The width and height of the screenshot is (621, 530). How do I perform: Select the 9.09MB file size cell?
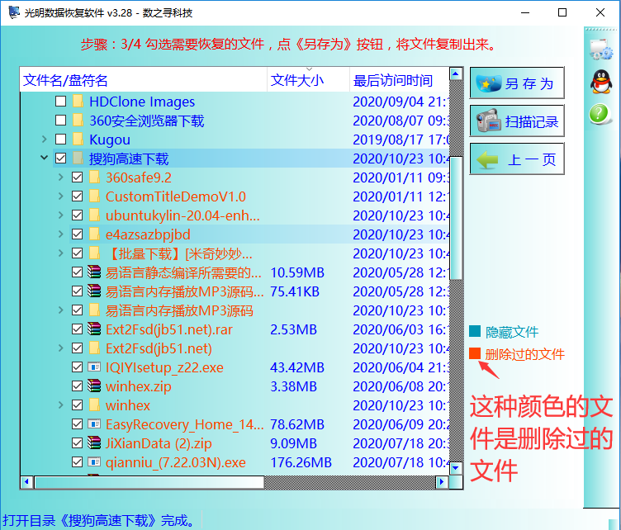(293, 443)
